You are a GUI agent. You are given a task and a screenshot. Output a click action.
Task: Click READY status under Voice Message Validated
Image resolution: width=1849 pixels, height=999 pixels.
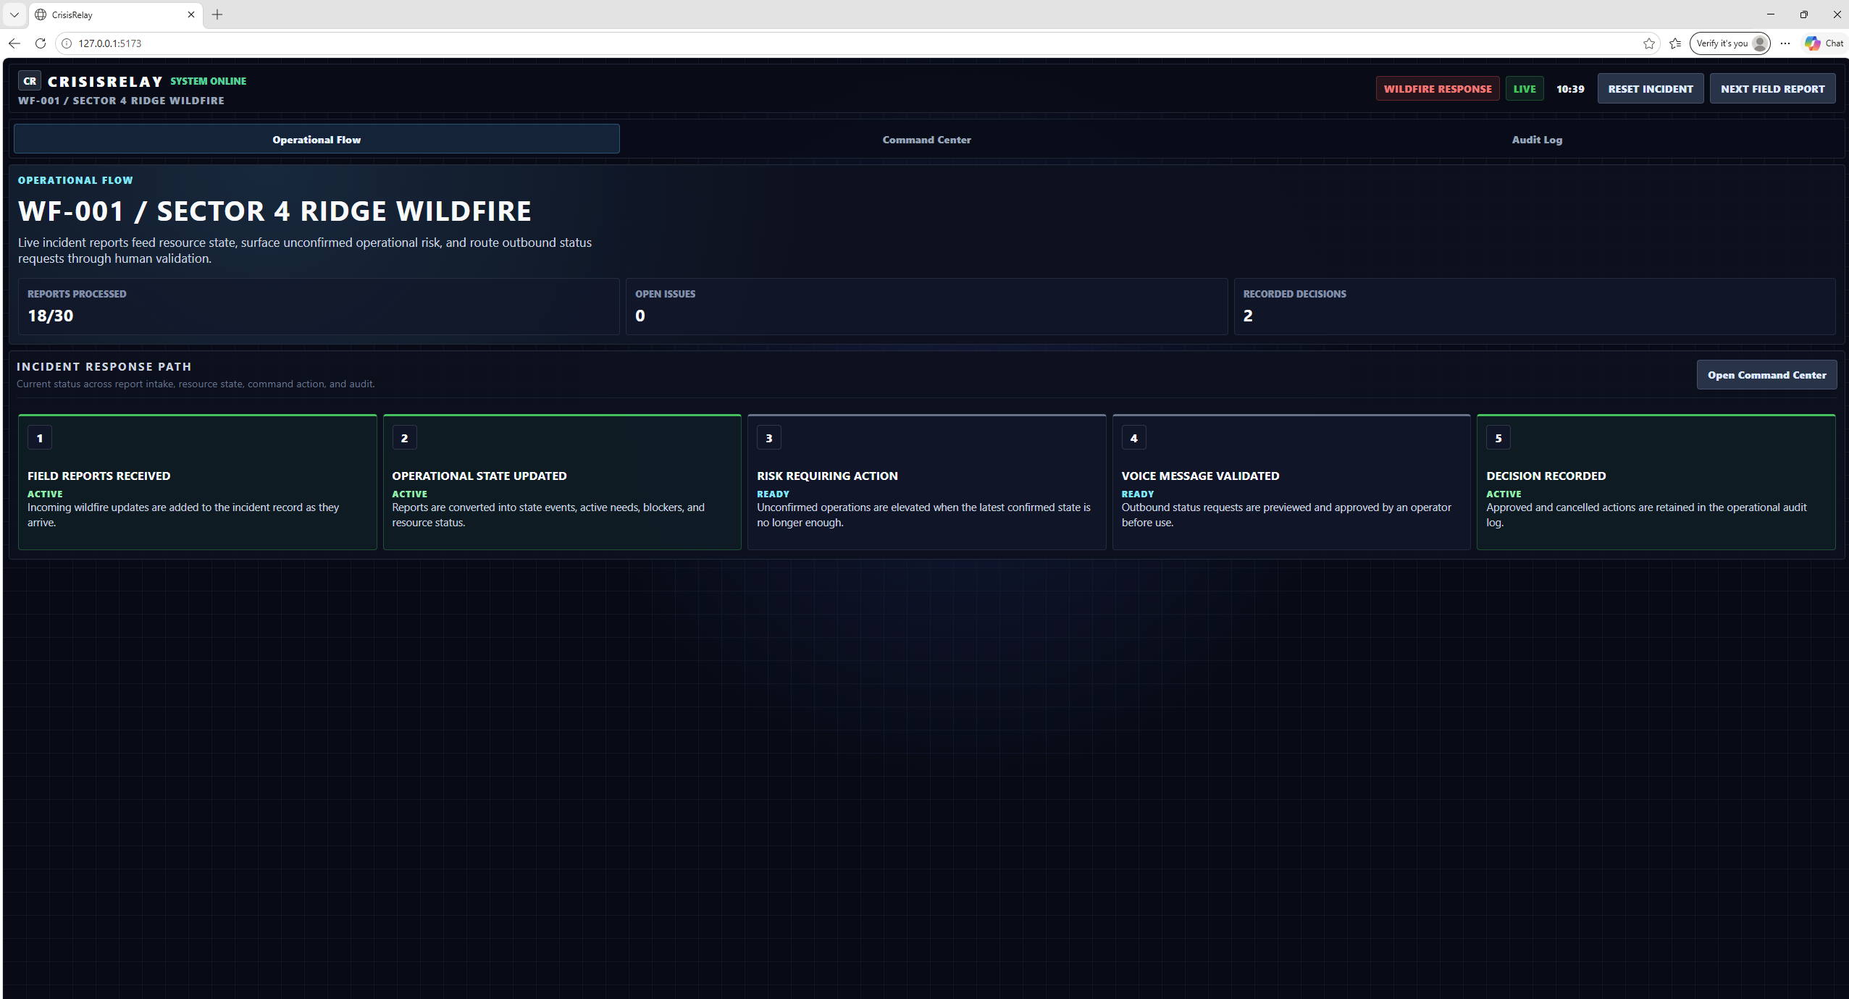(1138, 494)
